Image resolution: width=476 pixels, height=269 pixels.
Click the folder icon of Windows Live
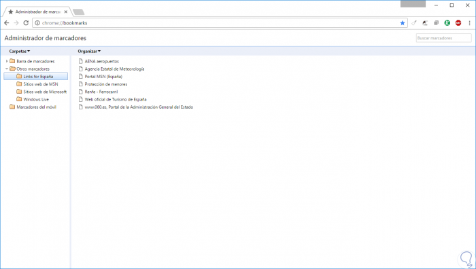tap(19, 99)
